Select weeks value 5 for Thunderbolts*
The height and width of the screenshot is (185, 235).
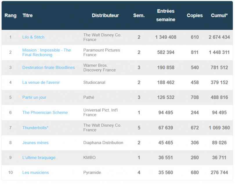click(139, 128)
